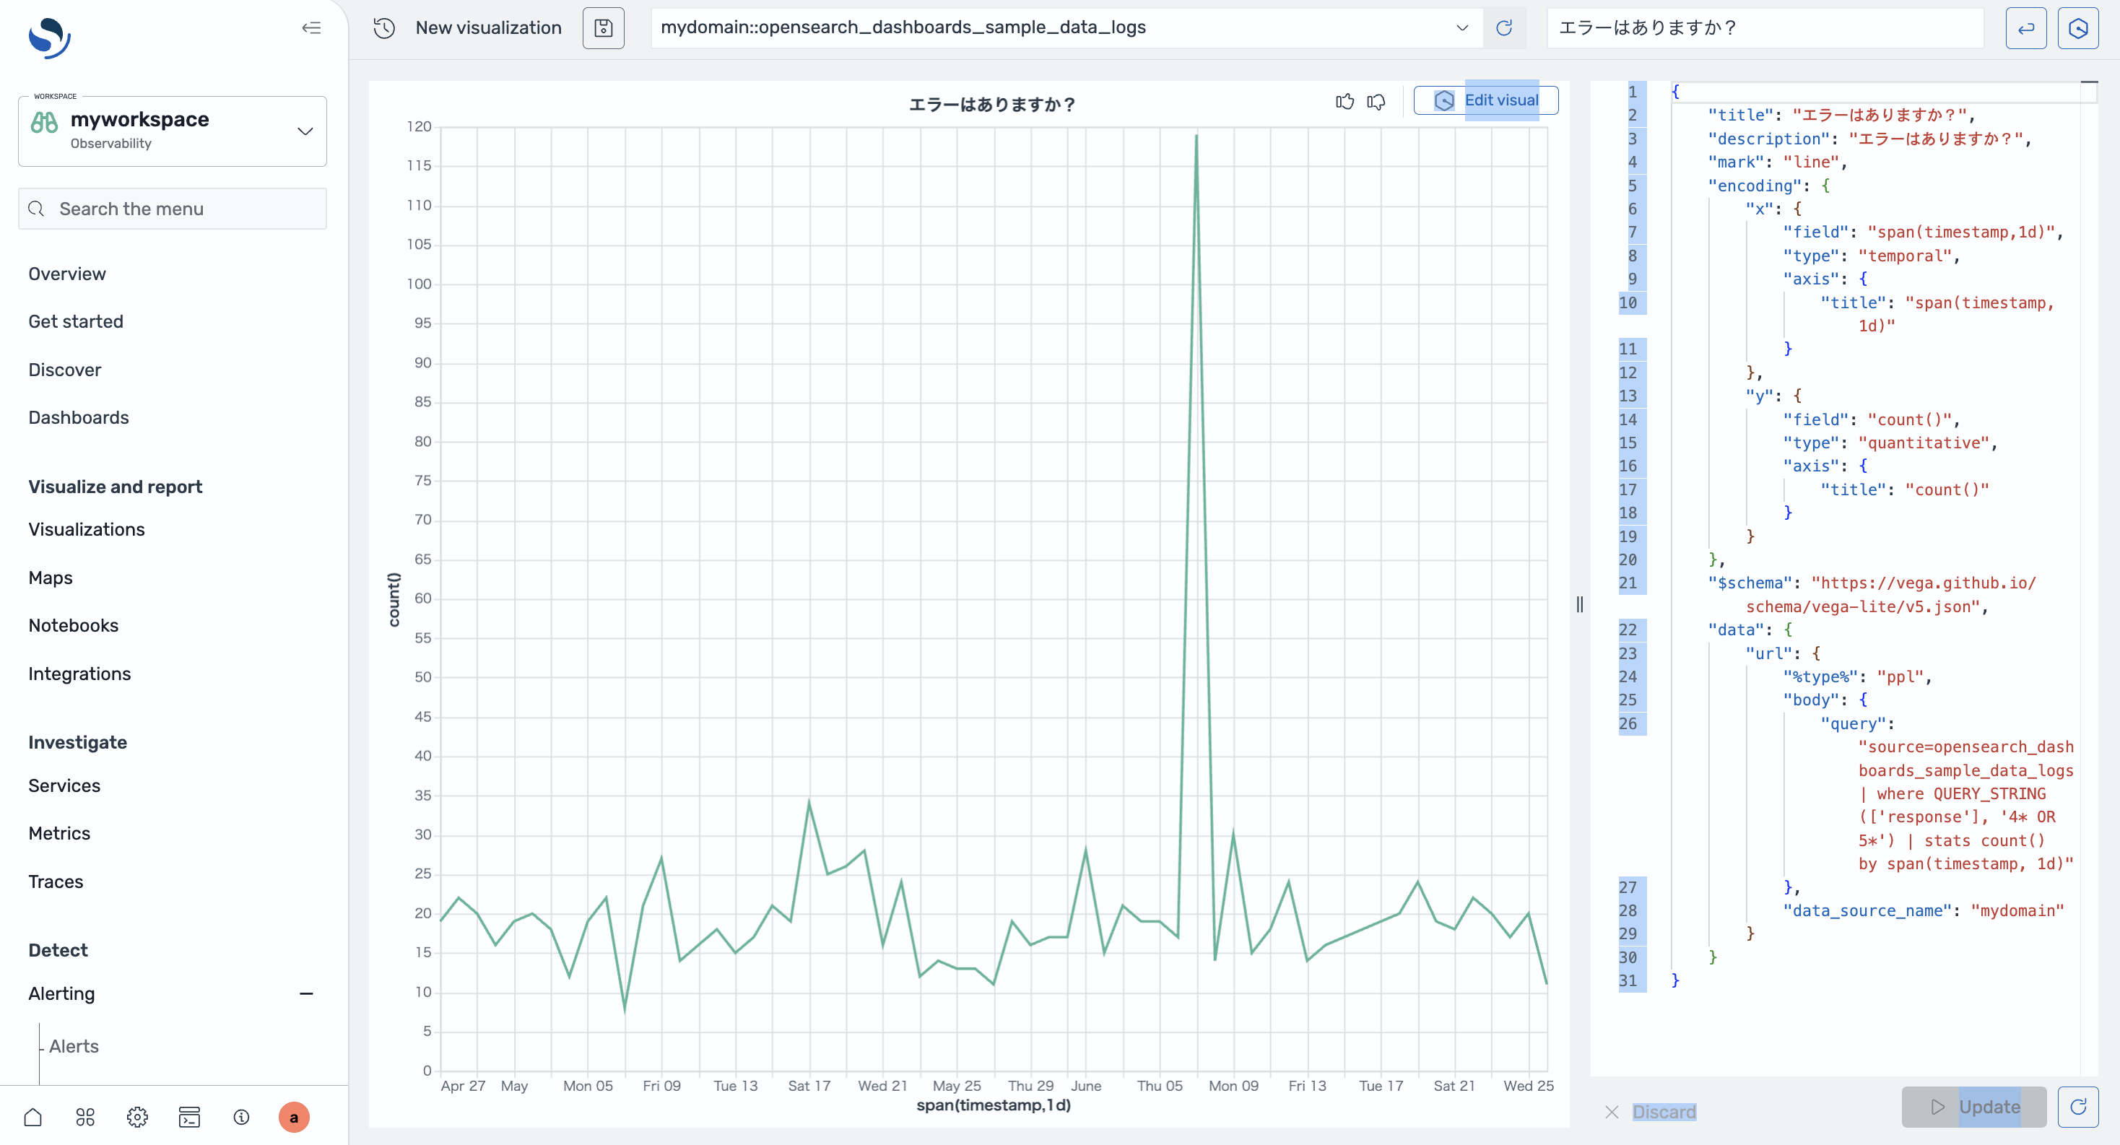This screenshot has height=1145, width=2120.
Task: Open the recent history clock icon
Action: (x=384, y=28)
